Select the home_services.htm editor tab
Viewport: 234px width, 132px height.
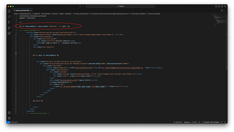pyautogui.click(x=22, y=11)
